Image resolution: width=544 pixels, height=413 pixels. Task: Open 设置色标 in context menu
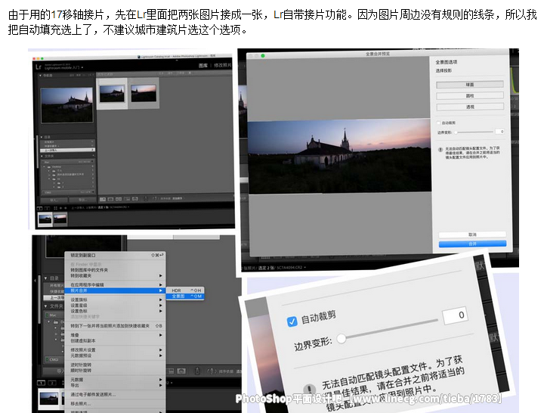pyautogui.click(x=115, y=311)
